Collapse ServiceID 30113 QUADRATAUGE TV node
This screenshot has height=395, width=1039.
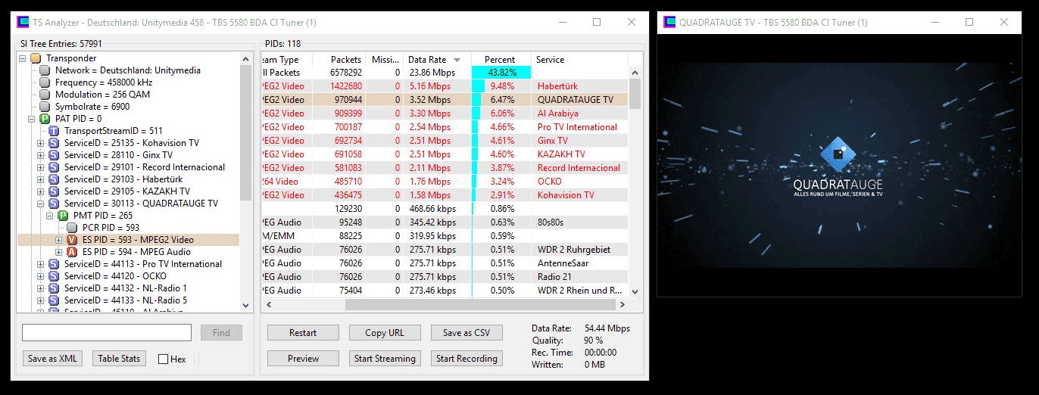[x=41, y=204]
